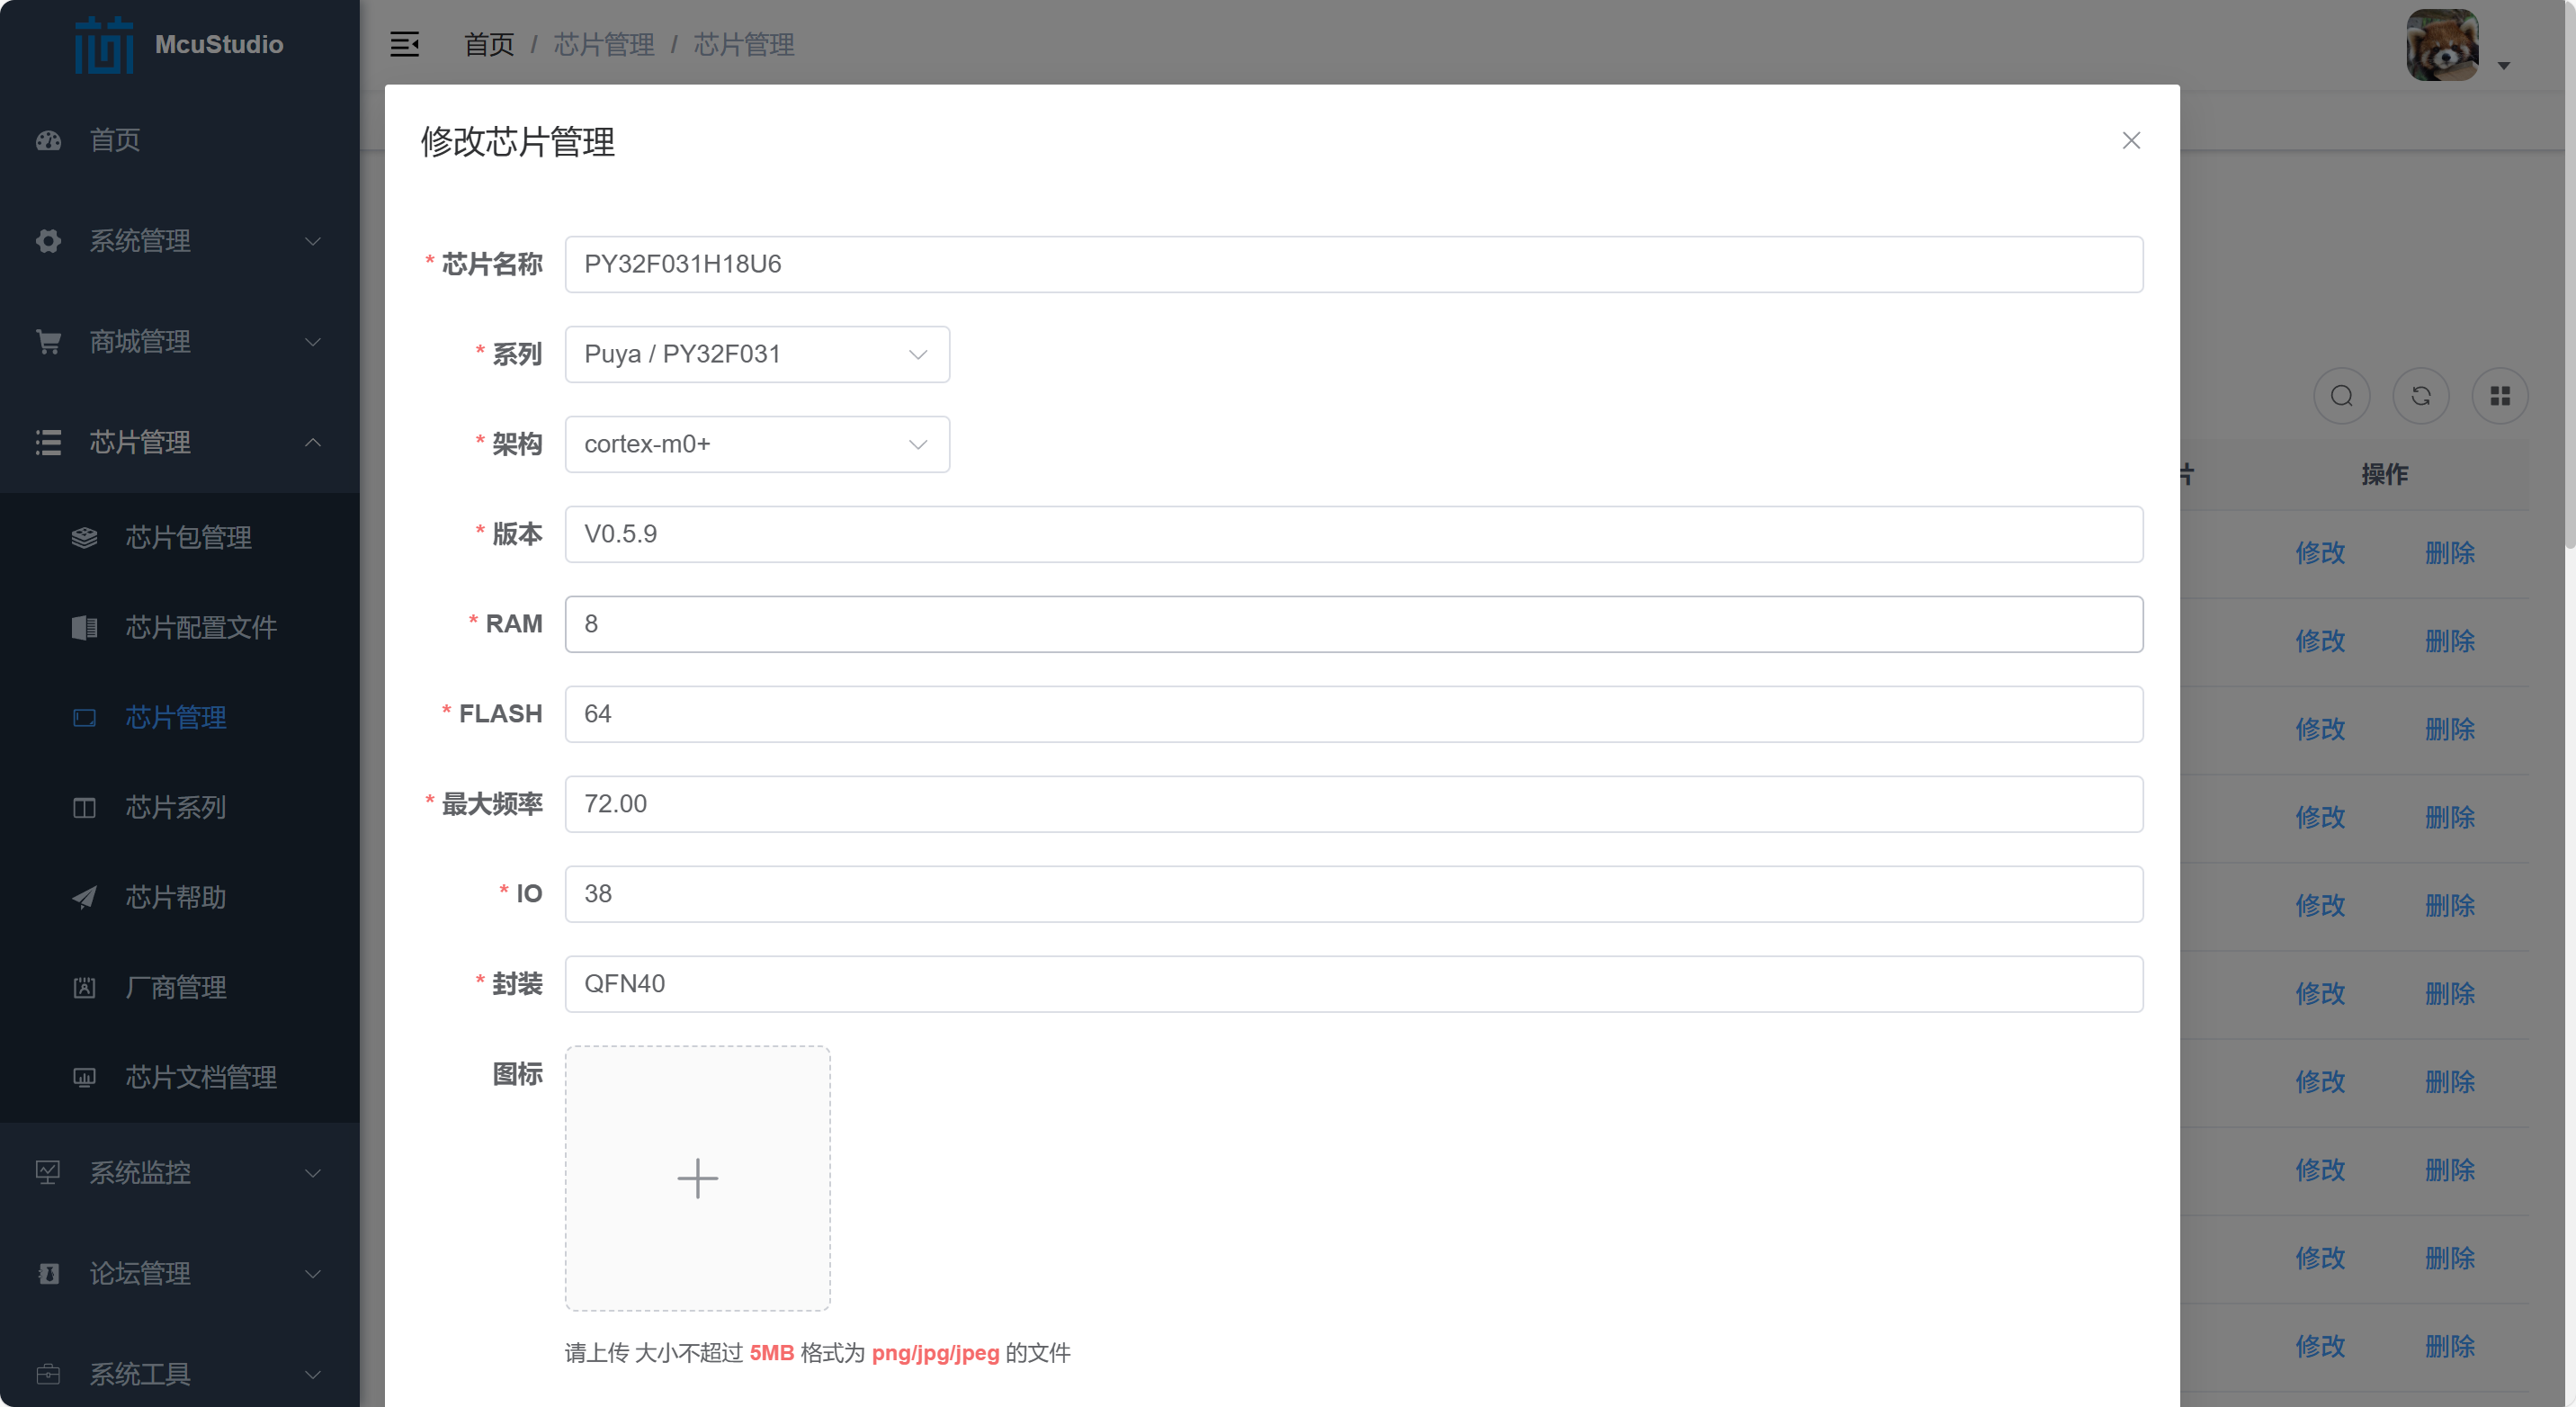Open the 系列 dropdown showing Puya / PY32F031
Viewport: 2576px width, 1407px height.
(x=756, y=354)
